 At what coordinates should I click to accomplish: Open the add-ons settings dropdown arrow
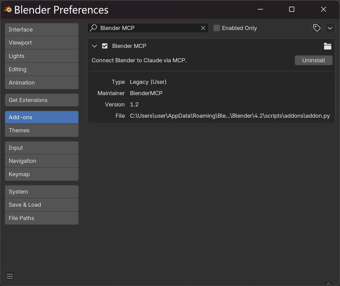[330, 28]
